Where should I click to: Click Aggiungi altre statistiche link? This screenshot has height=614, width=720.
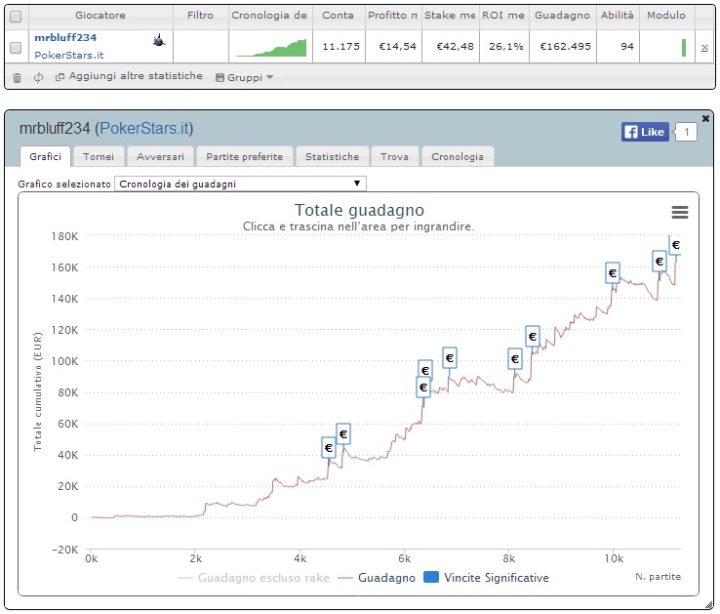pos(129,76)
